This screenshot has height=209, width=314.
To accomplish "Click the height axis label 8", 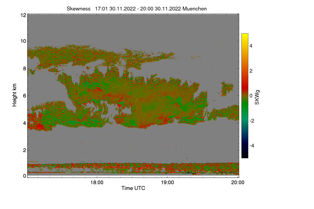I will (25, 68).
